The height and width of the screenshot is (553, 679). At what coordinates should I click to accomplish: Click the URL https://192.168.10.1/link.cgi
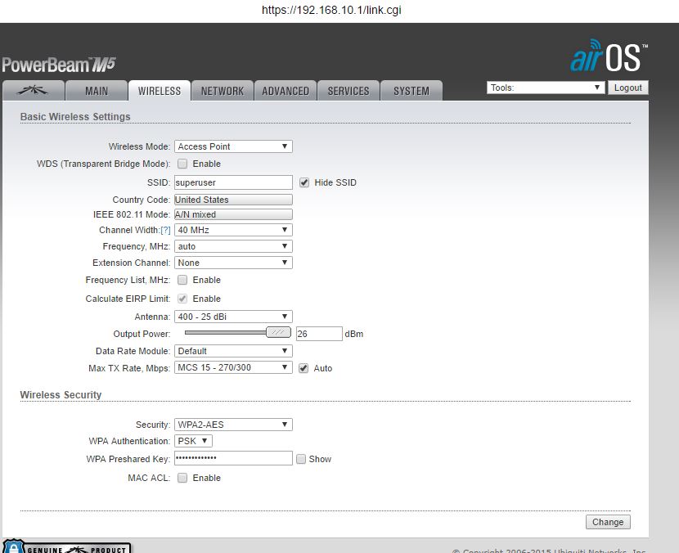point(331,10)
